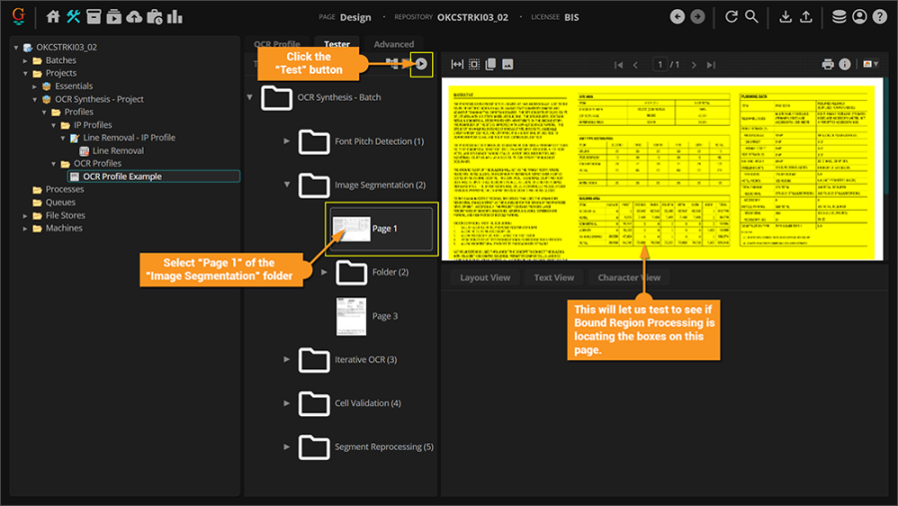Jump to first page in viewer
The height and width of the screenshot is (506, 898).
point(619,65)
